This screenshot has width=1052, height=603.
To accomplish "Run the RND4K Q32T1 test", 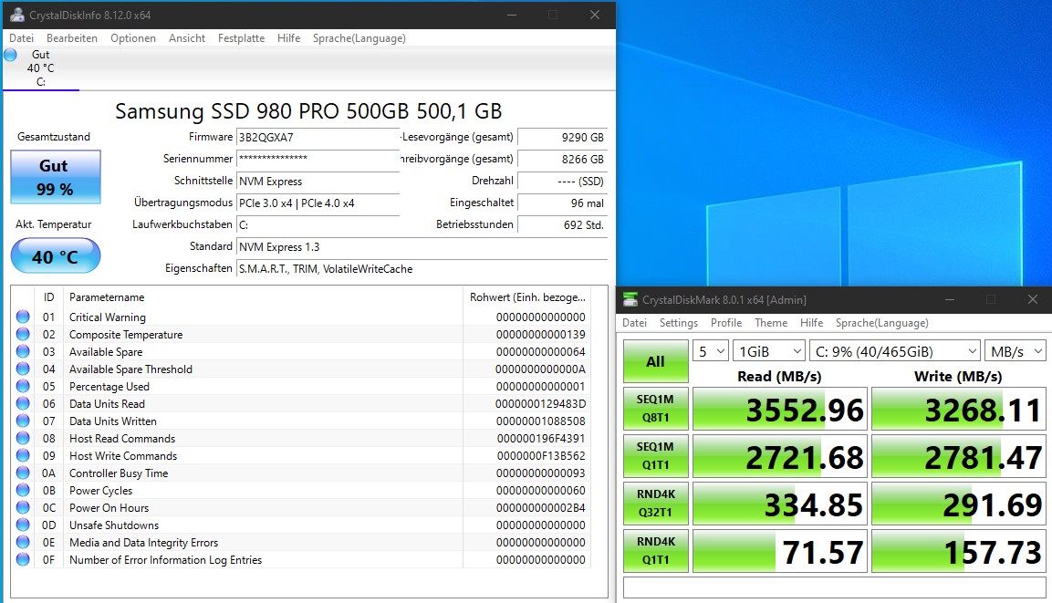I will (x=655, y=503).
